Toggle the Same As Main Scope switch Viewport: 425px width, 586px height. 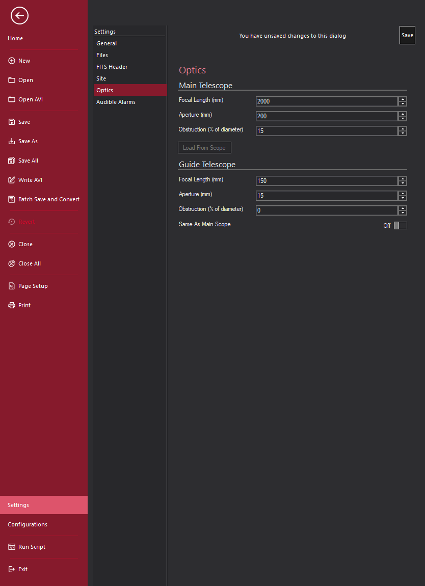click(x=400, y=226)
